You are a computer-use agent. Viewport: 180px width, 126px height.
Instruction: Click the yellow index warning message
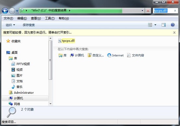point(37,33)
